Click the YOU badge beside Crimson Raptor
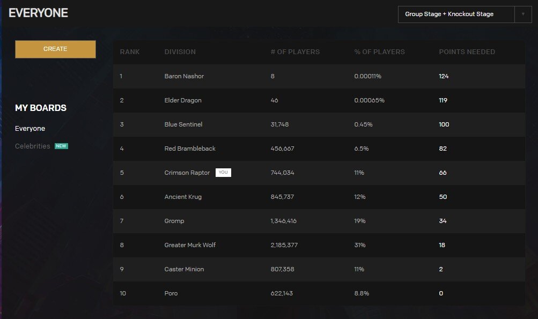 click(x=223, y=173)
